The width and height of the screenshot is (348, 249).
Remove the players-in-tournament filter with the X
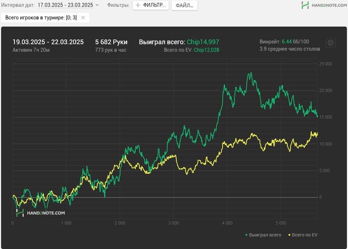pos(83,17)
